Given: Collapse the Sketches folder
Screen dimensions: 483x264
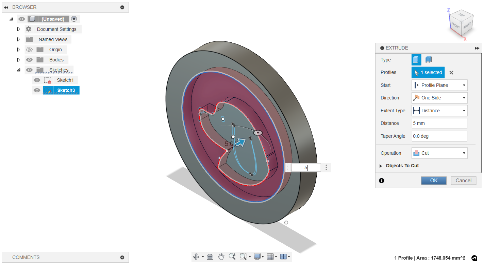Looking at the screenshot, I should [x=19, y=70].
